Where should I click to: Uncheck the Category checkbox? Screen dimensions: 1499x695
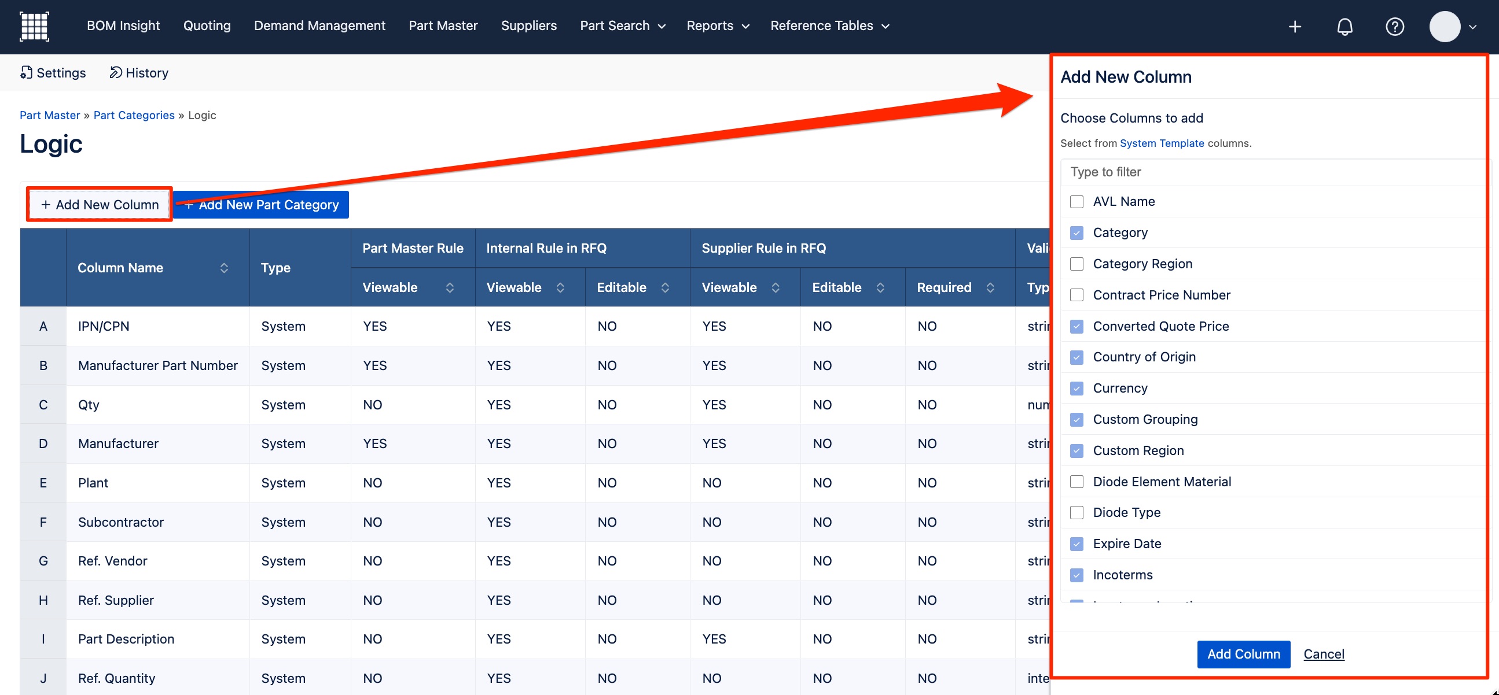(x=1077, y=233)
